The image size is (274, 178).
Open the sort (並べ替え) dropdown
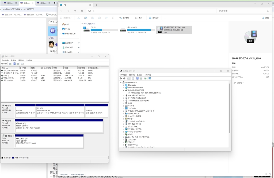(x=125, y=18)
